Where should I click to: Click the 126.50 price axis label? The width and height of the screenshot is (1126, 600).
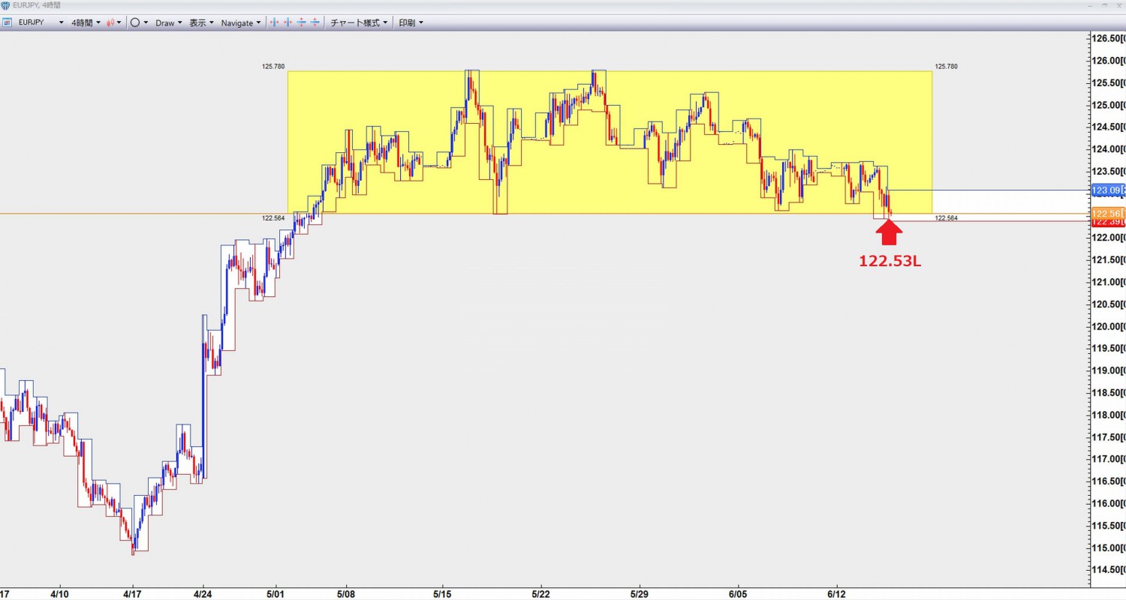(x=1109, y=38)
